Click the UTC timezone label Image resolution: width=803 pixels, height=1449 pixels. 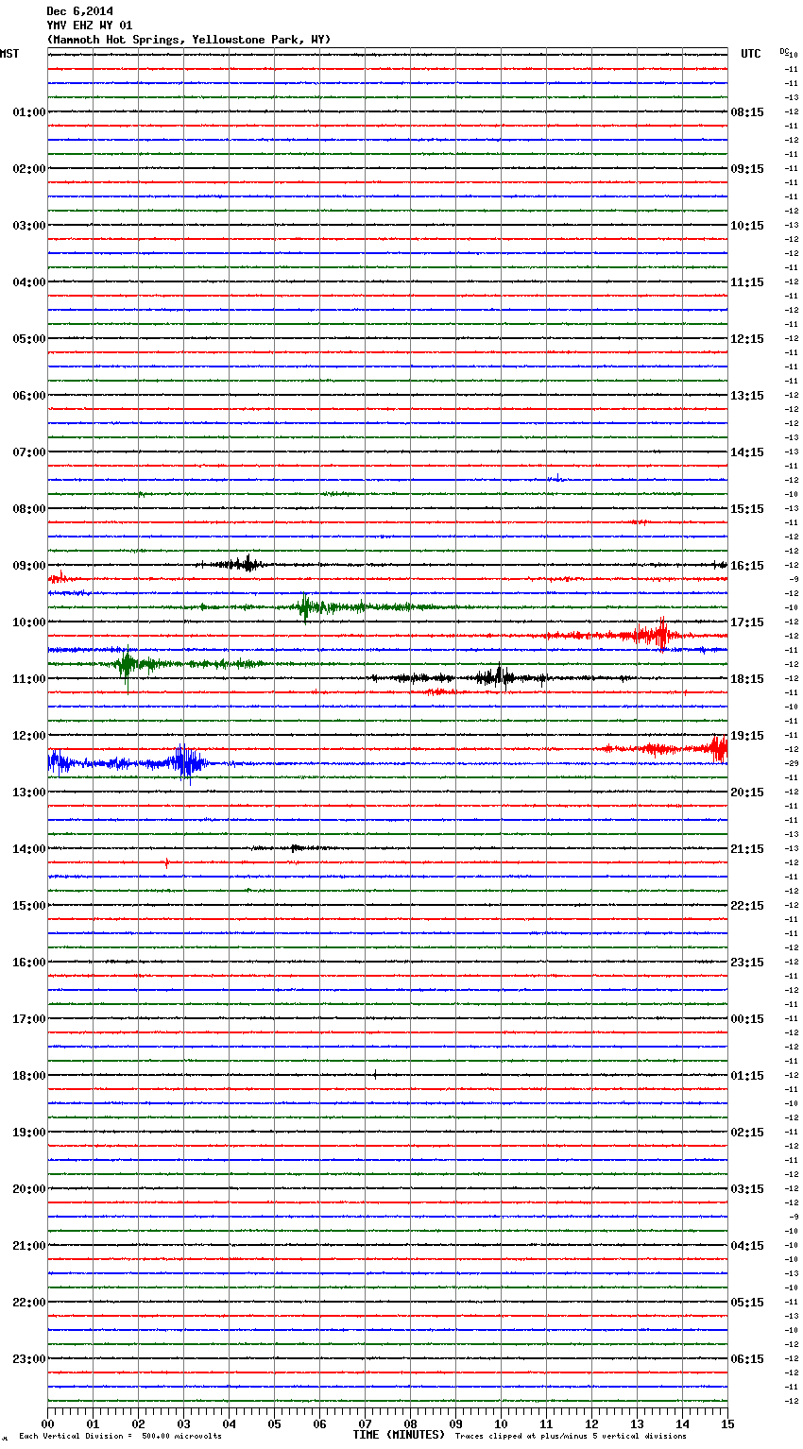coord(751,54)
